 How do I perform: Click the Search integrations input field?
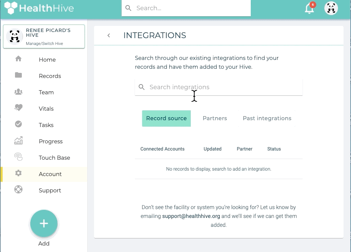pyautogui.click(x=222, y=87)
